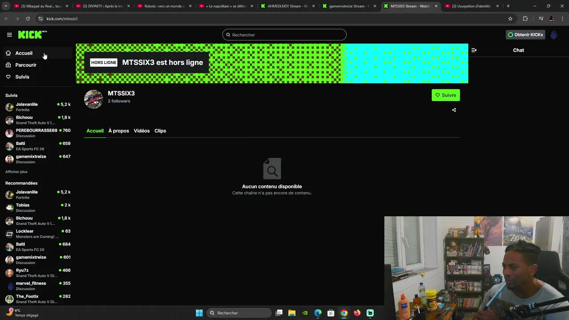
Task: Collapse the Chat panel with the arrow icon
Action: click(x=474, y=50)
